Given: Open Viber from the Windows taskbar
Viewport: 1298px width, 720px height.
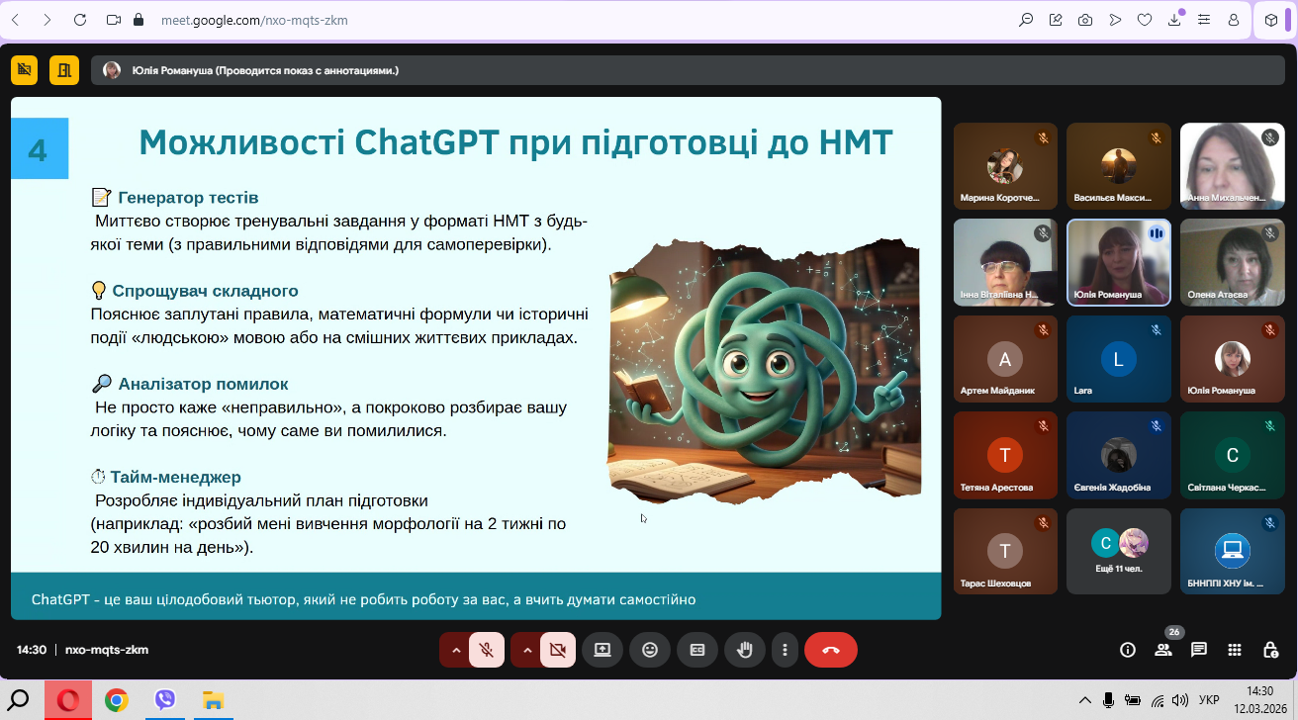Looking at the screenshot, I should pyautogui.click(x=164, y=700).
